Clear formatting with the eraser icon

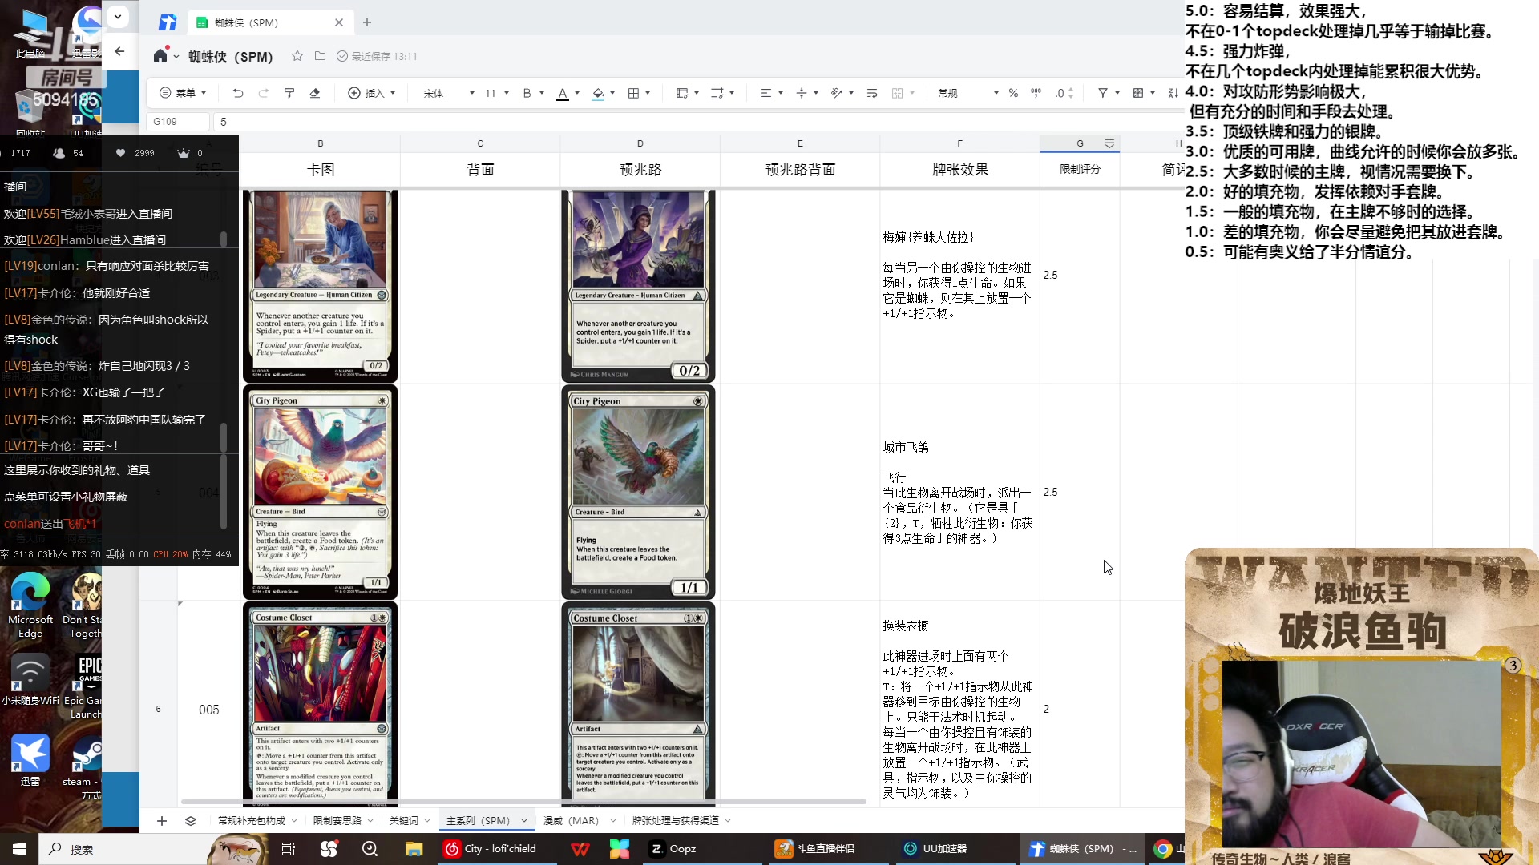tap(315, 93)
